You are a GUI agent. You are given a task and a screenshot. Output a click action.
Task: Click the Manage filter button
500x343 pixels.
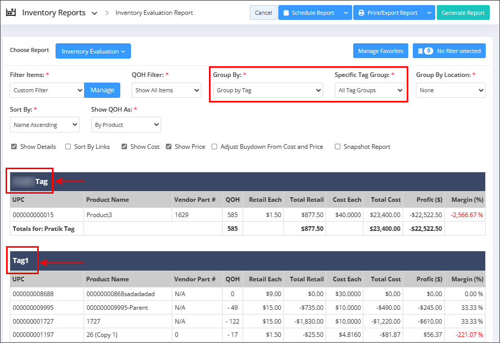click(102, 90)
